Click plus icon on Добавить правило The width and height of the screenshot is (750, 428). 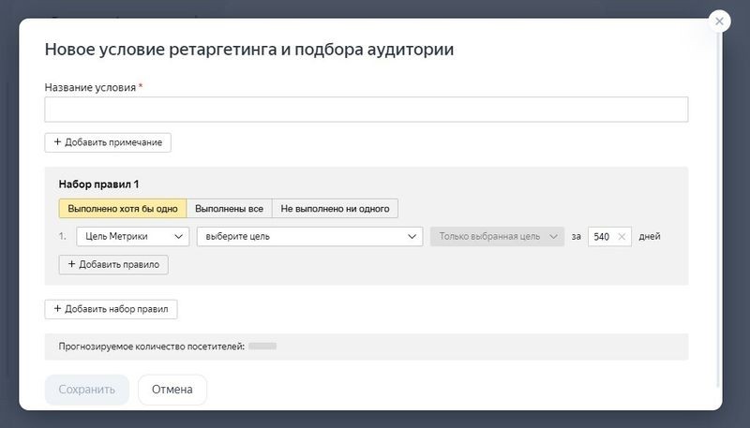(x=71, y=265)
